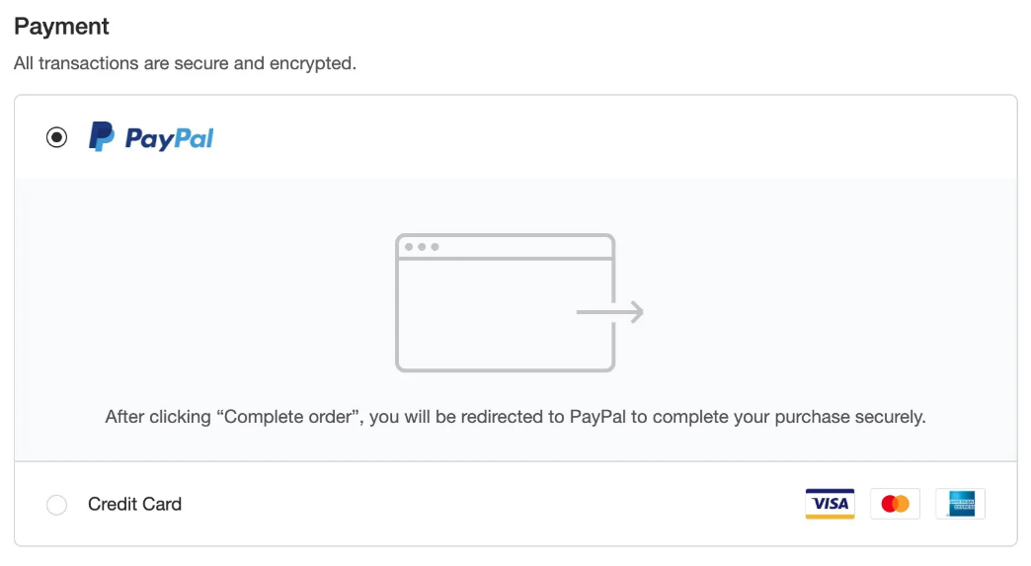This screenshot has width=1031, height=566.
Task: Click the Payment heading
Action: [x=62, y=27]
